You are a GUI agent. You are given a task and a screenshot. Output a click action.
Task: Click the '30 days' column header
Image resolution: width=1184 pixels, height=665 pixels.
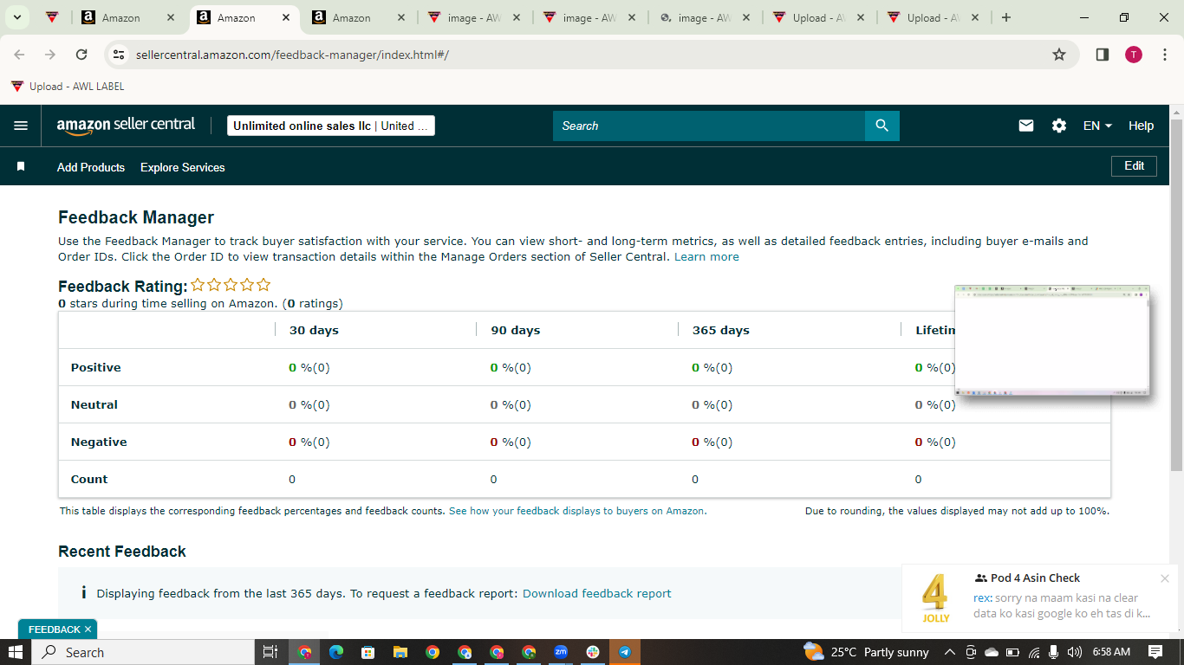(x=314, y=330)
